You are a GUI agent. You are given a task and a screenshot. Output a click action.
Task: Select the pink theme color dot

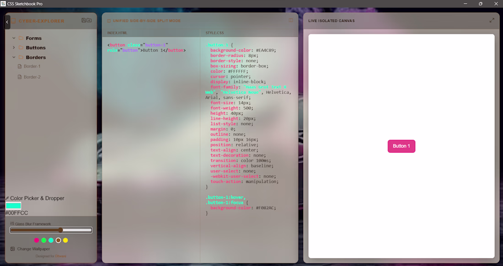tap(37, 240)
